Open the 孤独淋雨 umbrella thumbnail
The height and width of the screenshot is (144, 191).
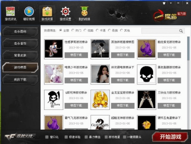coord(100,49)
